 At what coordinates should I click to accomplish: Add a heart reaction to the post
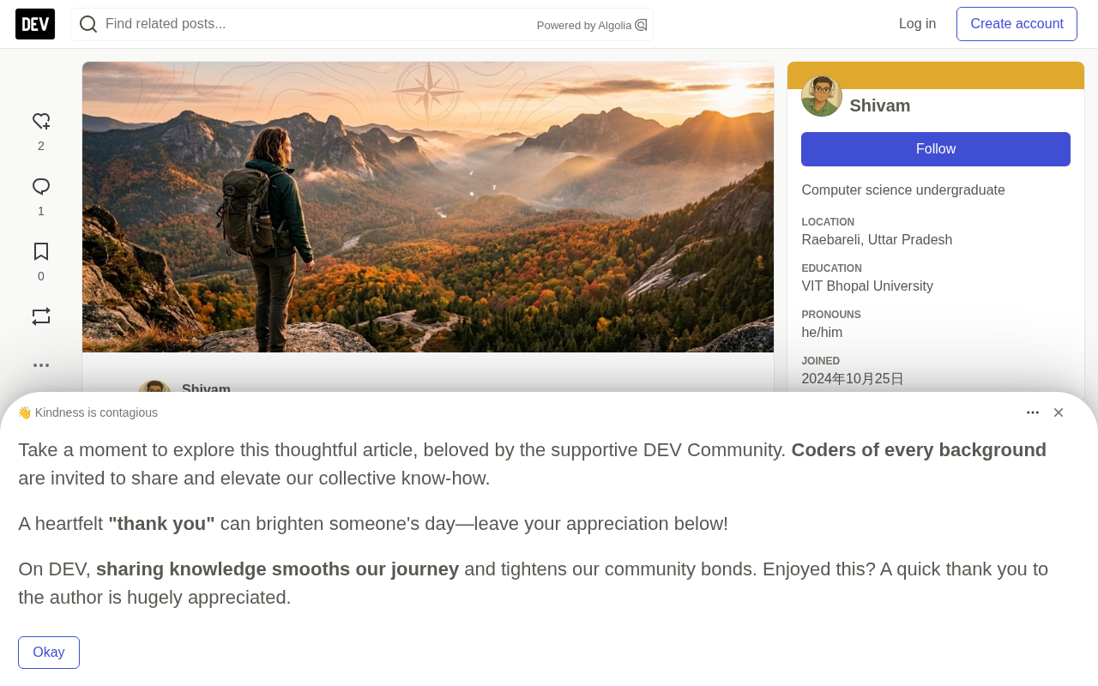(41, 122)
